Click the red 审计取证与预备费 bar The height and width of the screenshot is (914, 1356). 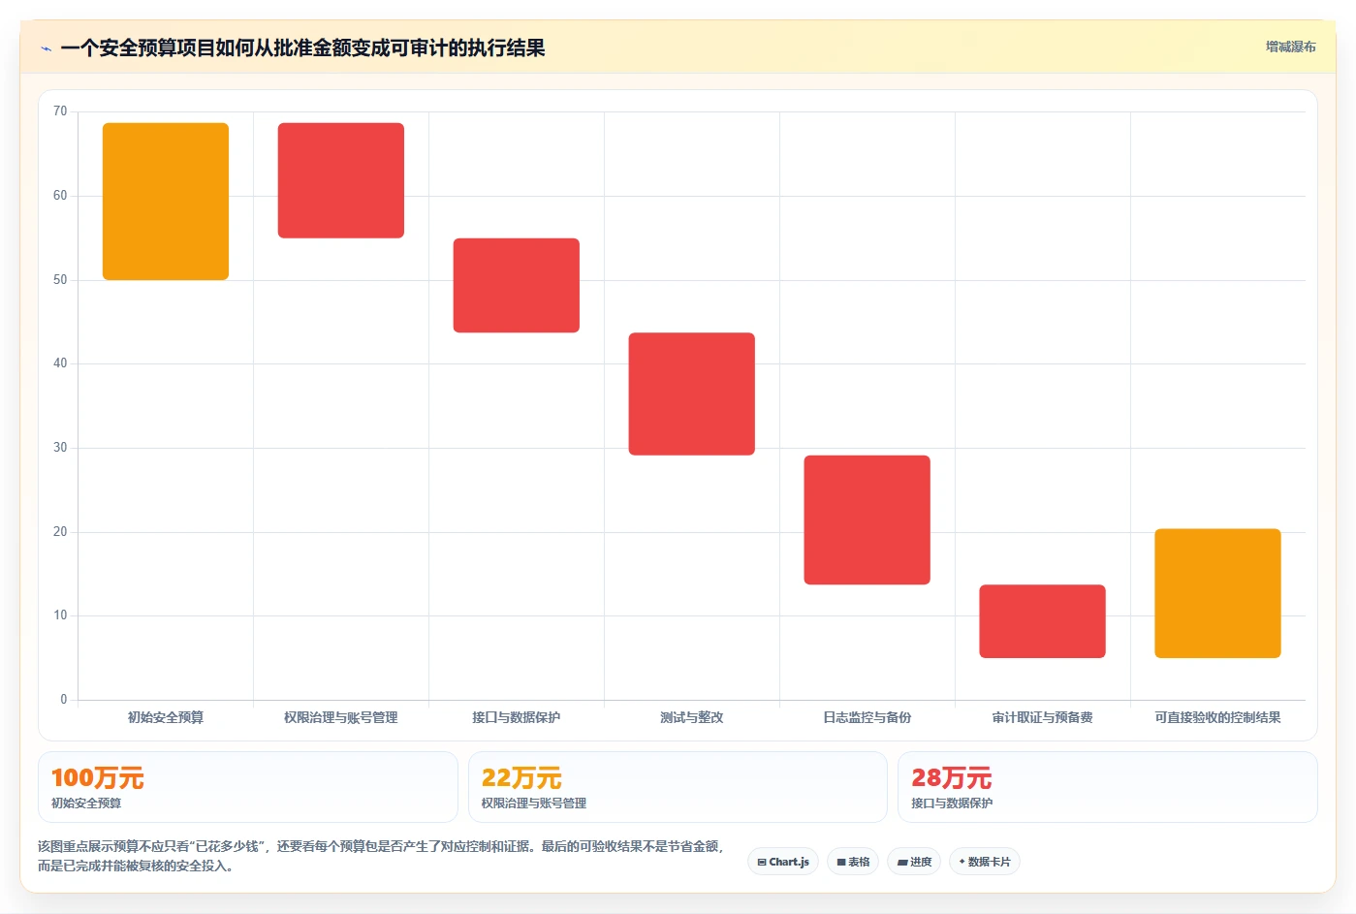[x=1043, y=621]
